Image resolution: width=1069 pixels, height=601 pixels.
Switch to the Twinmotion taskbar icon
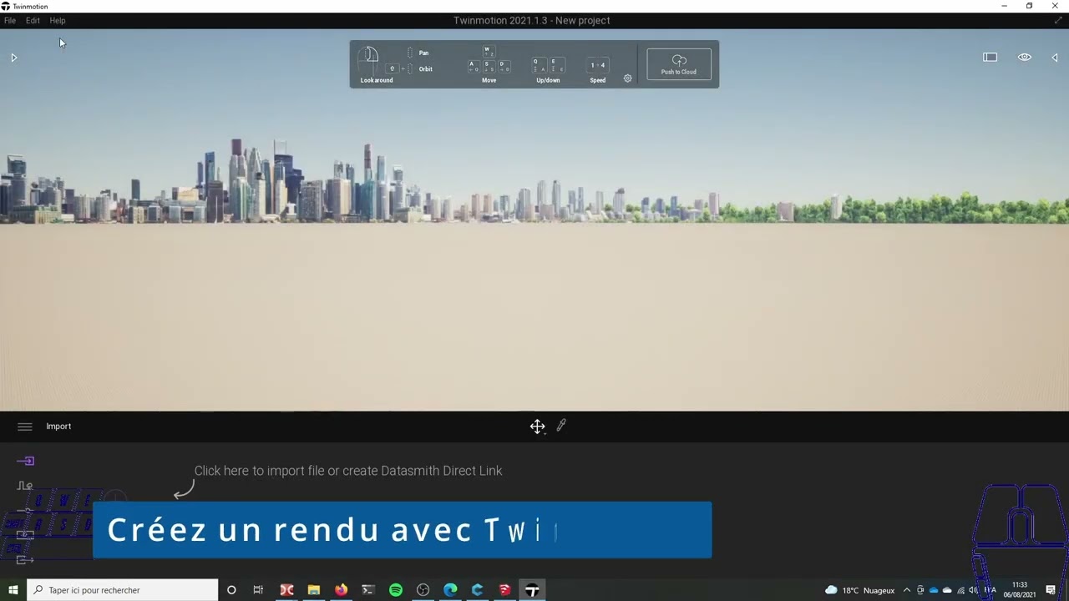(x=532, y=590)
